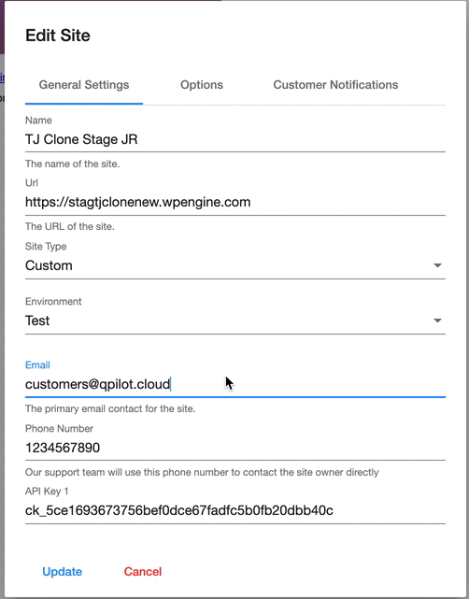Expand the Environment dropdown arrow

[437, 321]
